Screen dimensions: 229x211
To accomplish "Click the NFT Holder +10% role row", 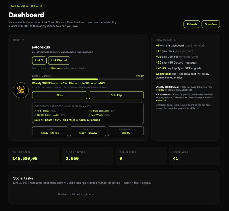I will (45, 111).
